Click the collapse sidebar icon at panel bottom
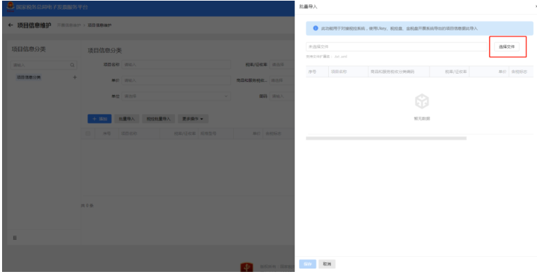 14,238
